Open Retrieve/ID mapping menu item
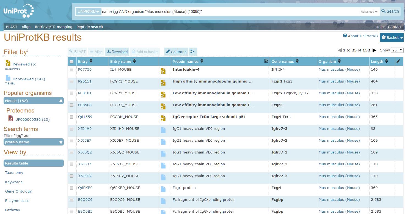Viewport: 405px width, 214px height. pos(53,27)
